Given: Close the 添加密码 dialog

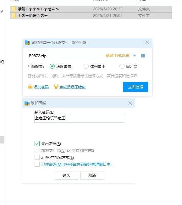Looking at the screenshot, I should pos(130,103).
